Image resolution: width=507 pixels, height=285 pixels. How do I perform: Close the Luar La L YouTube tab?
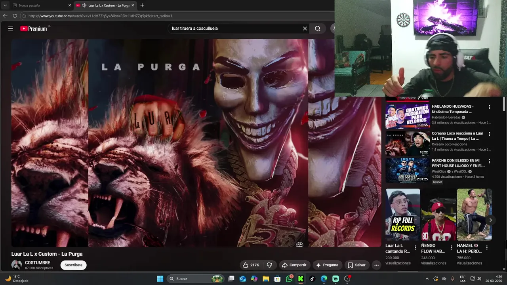tap(133, 5)
